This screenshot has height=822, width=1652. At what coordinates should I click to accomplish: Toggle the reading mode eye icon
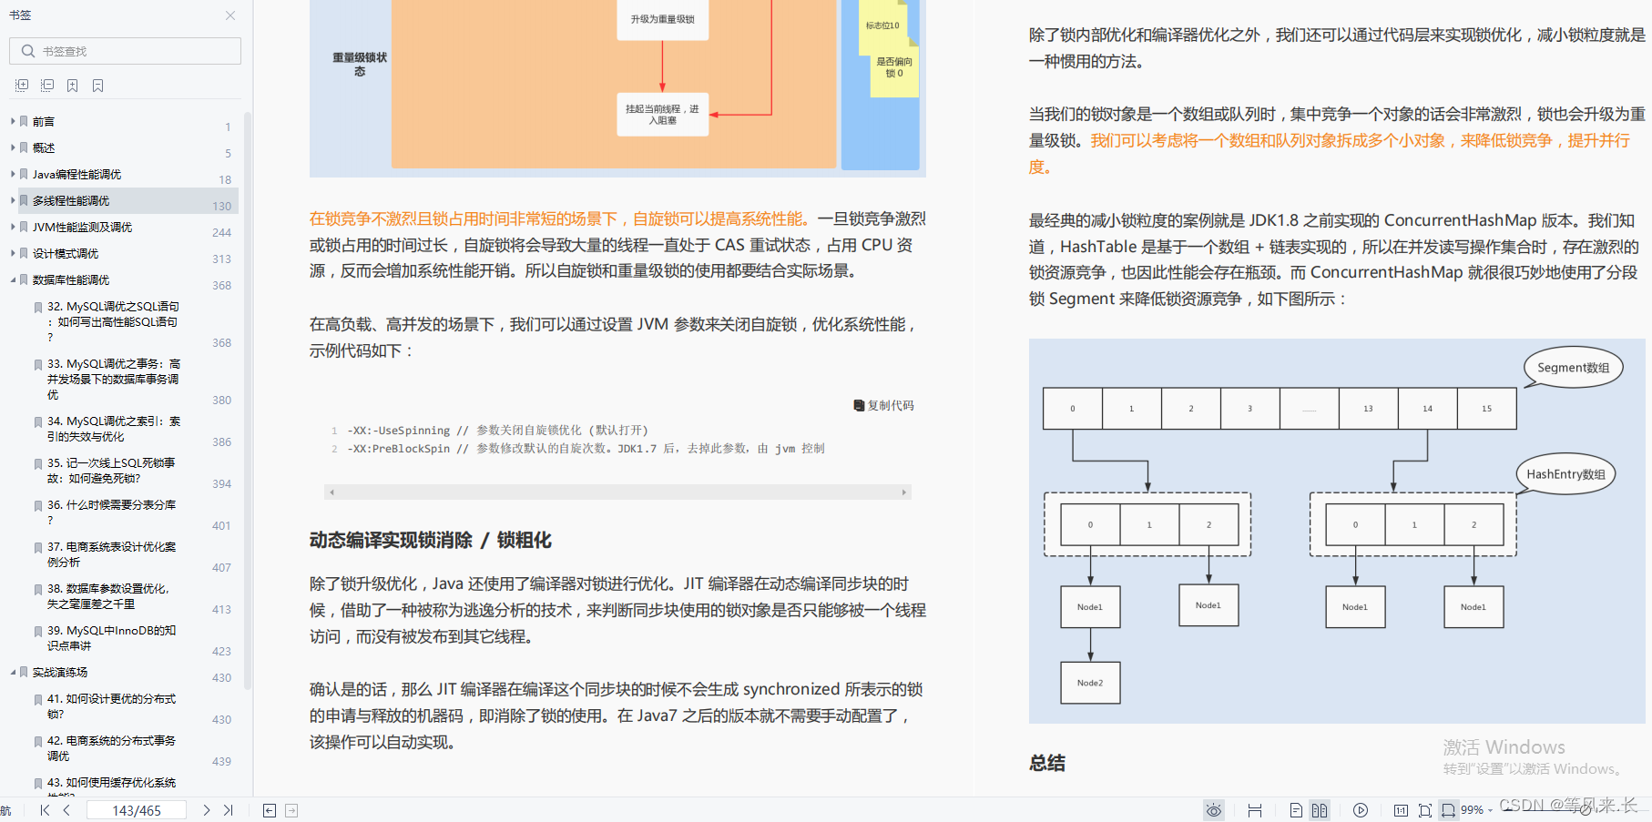point(1214,809)
